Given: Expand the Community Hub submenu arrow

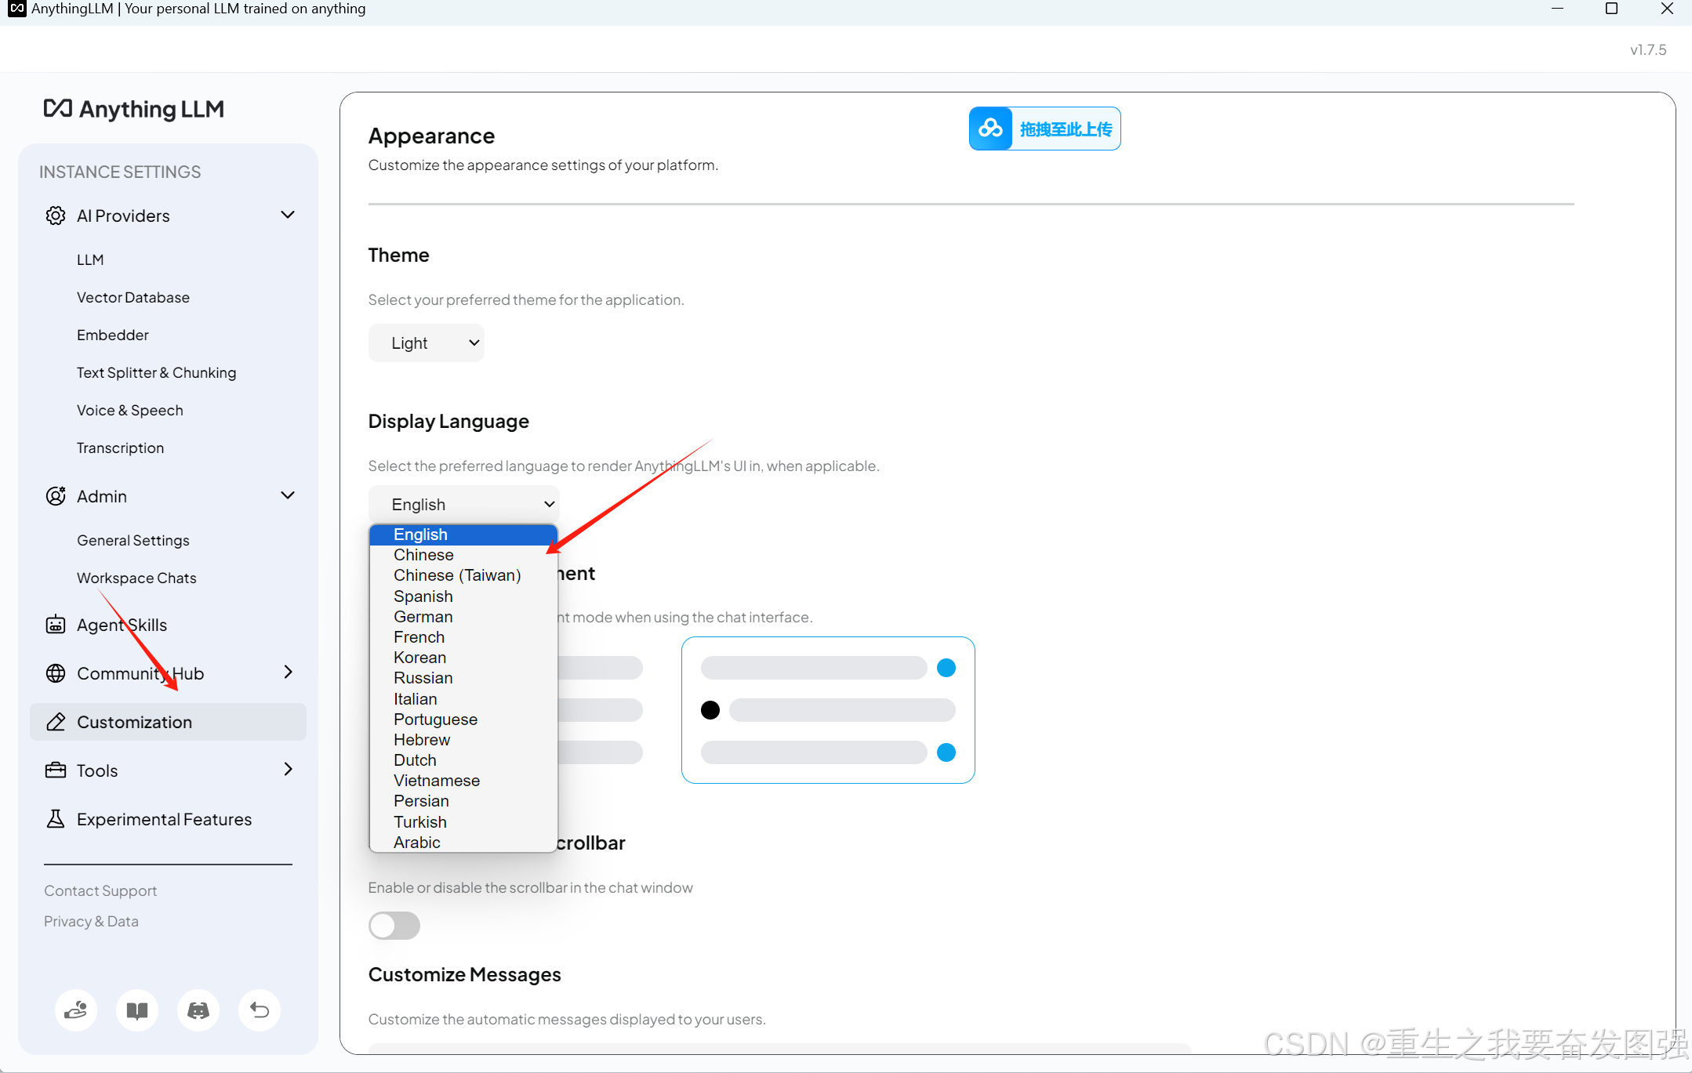Looking at the screenshot, I should coord(288,672).
